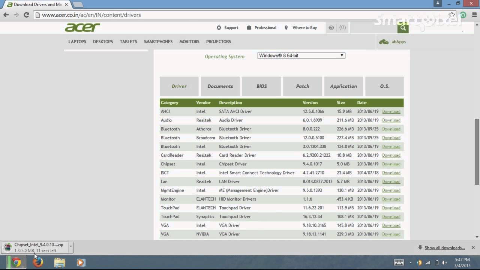Click the eye icon in header
Screen dimensions: 480x270
[331, 27]
